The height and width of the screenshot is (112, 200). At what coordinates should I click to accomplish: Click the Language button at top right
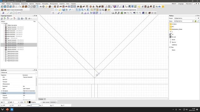pyautogui.click(x=181, y=4)
